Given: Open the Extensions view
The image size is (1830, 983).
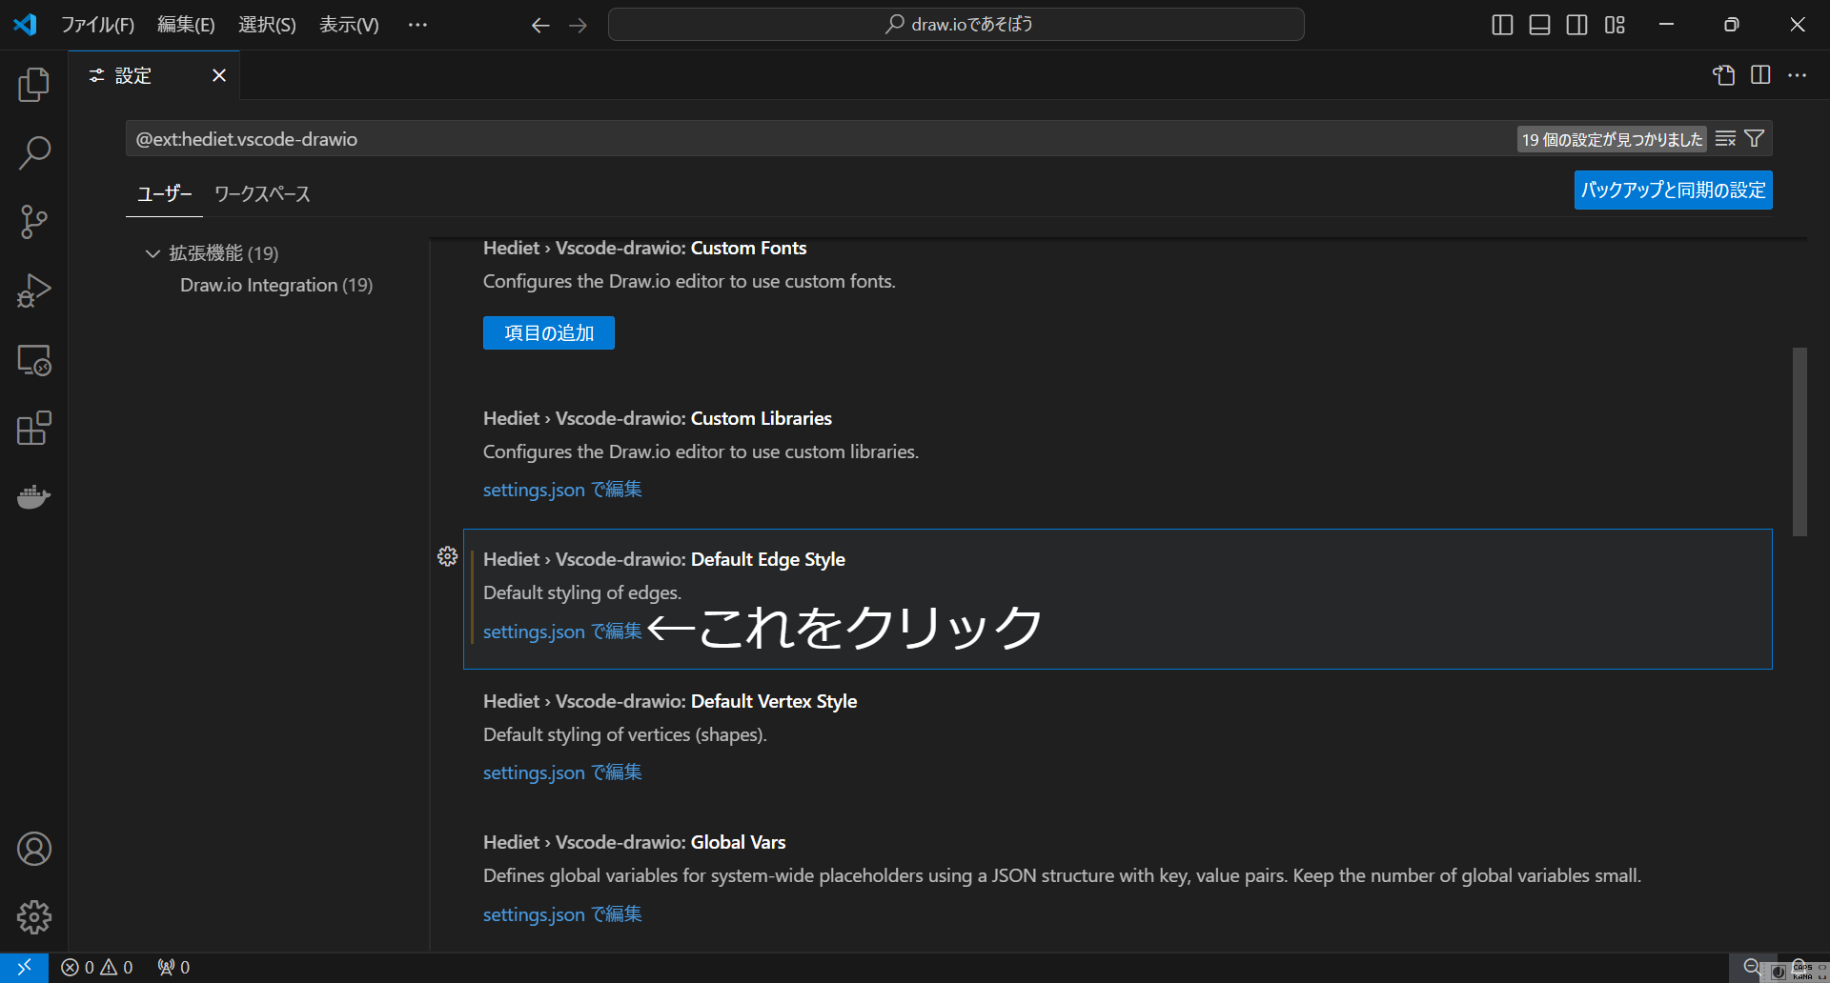Looking at the screenshot, I should (33, 429).
